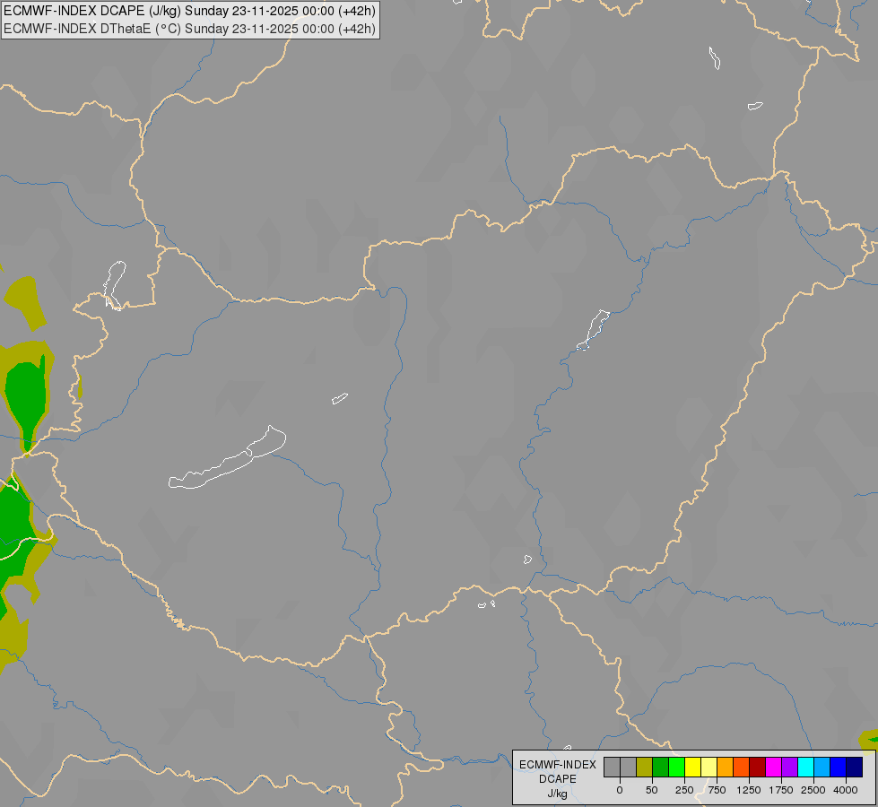Click the 'J/kg' unit text in legend

coord(557,794)
